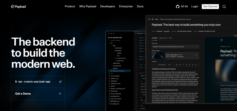Apply Superscript in the rich text toolbar
This screenshot has height=111, width=237.
[195, 65]
